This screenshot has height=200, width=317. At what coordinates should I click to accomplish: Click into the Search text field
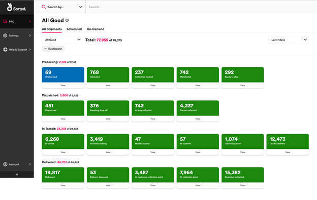coord(201,7)
